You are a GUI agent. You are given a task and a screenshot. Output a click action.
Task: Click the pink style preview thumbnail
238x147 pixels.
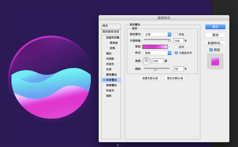pyautogui.click(x=215, y=61)
